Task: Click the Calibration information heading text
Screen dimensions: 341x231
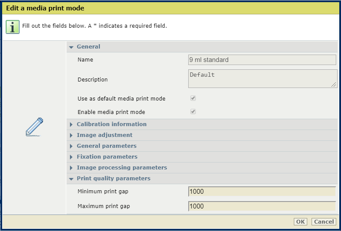Action: coord(112,124)
